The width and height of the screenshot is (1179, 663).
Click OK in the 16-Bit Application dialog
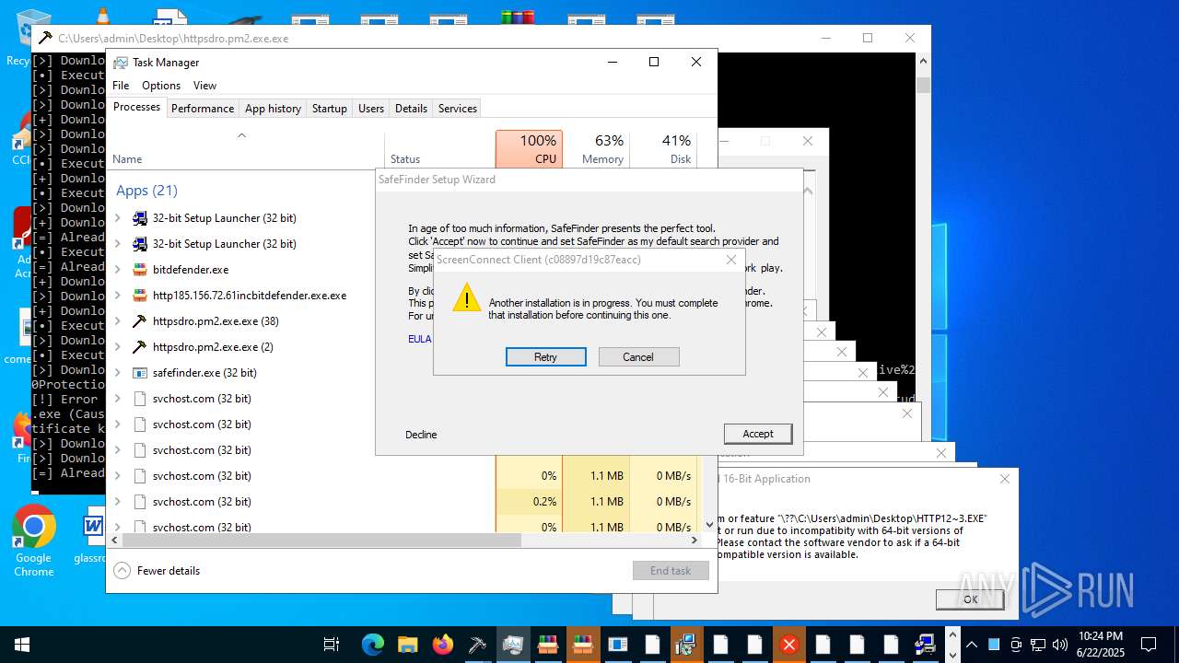coord(970,599)
